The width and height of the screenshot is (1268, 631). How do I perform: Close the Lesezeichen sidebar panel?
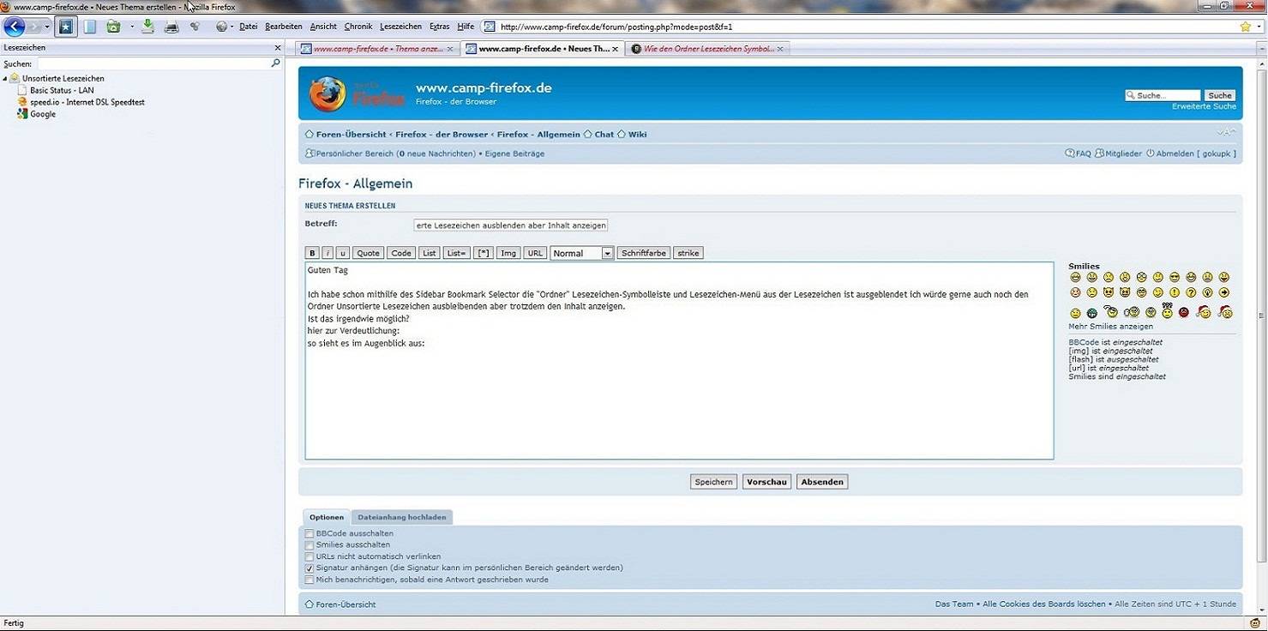tap(277, 48)
